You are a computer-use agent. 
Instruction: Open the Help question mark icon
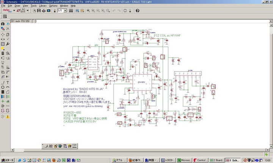tap(136, 11)
